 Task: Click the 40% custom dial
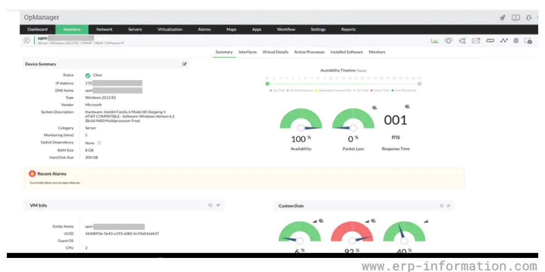click(x=404, y=232)
